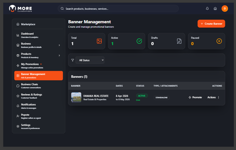Click the home icon in top bar

(x=215, y=9)
